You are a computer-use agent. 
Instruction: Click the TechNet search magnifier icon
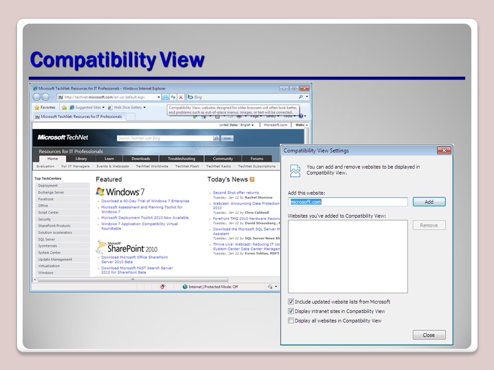(216, 138)
